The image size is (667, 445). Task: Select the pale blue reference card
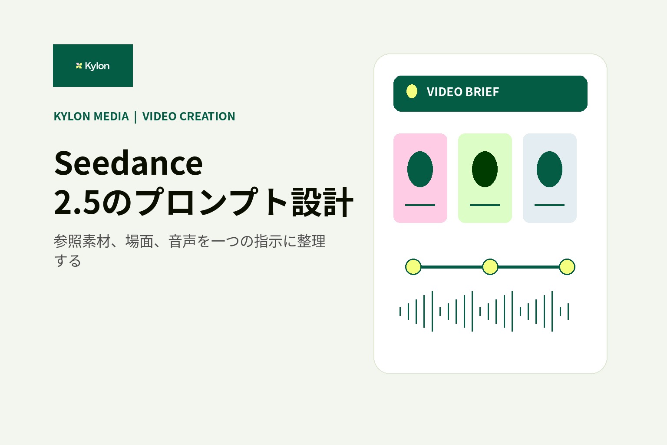click(550, 178)
